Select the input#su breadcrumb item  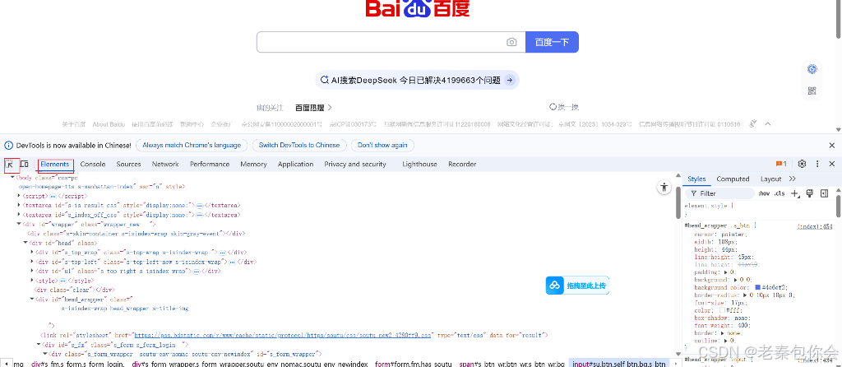click(618, 364)
